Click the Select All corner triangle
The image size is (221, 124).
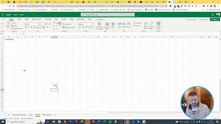coord(3,37)
